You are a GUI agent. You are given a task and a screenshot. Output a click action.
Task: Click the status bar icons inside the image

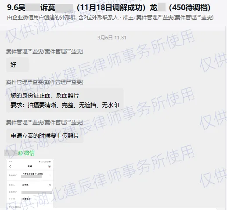pyautogui.click(x=45, y=162)
